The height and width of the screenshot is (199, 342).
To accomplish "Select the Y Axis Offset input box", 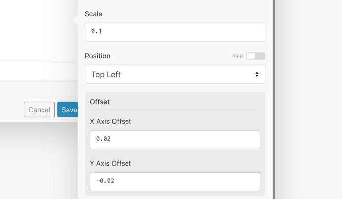I will 175,182.
